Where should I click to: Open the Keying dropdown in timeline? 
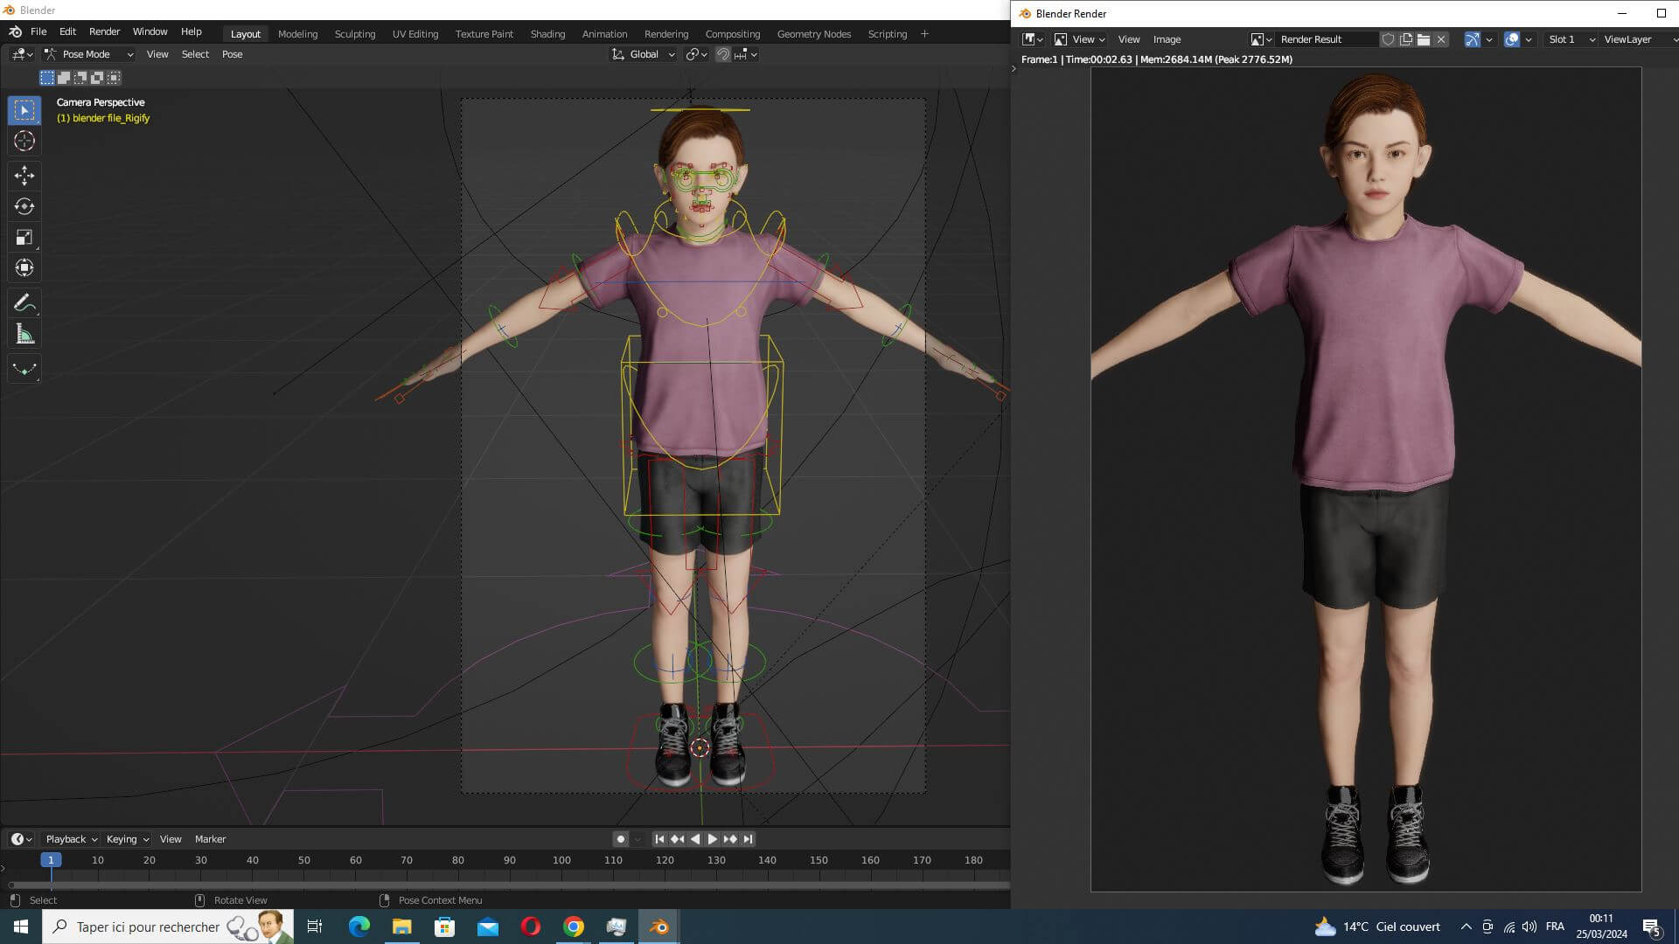128,839
